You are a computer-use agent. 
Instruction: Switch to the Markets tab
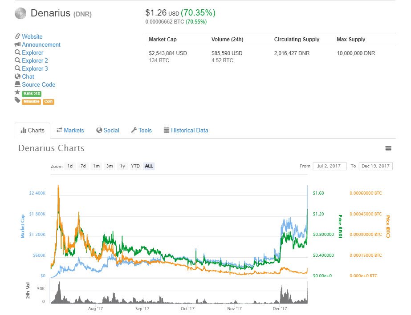pyautogui.click(x=70, y=130)
